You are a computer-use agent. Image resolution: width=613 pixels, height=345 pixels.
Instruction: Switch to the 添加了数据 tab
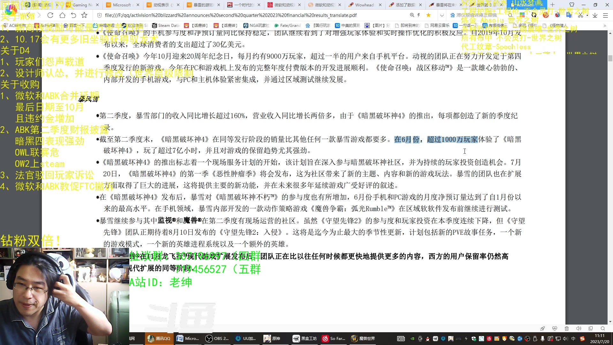tap(405, 5)
